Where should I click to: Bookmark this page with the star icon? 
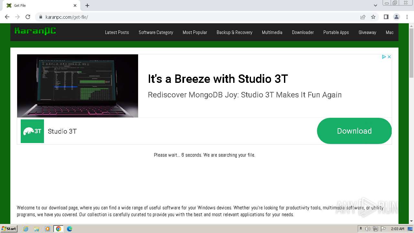[x=373, y=17]
